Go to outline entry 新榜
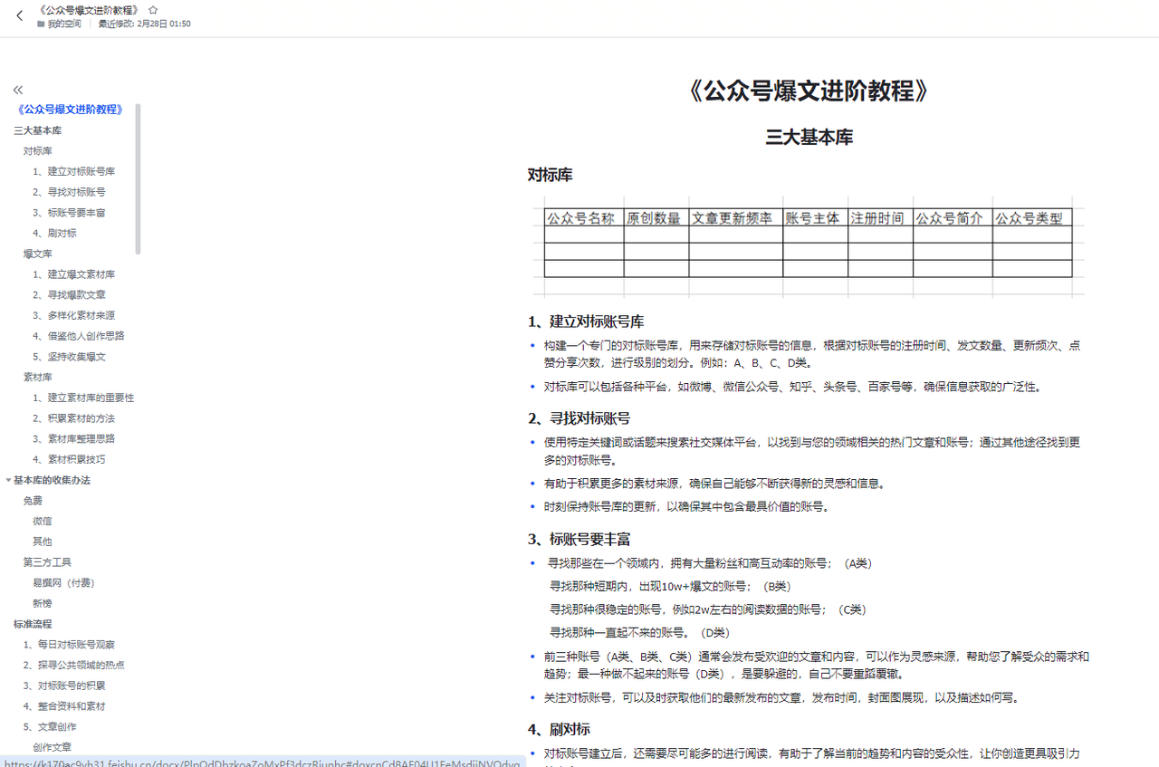The image size is (1159, 767). click(x=43, y=603)
